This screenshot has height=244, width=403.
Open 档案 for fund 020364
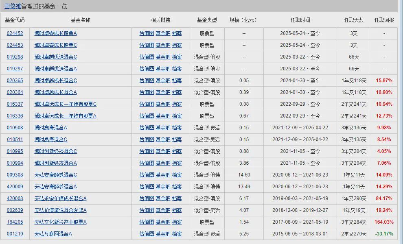[x=177, y=92]
